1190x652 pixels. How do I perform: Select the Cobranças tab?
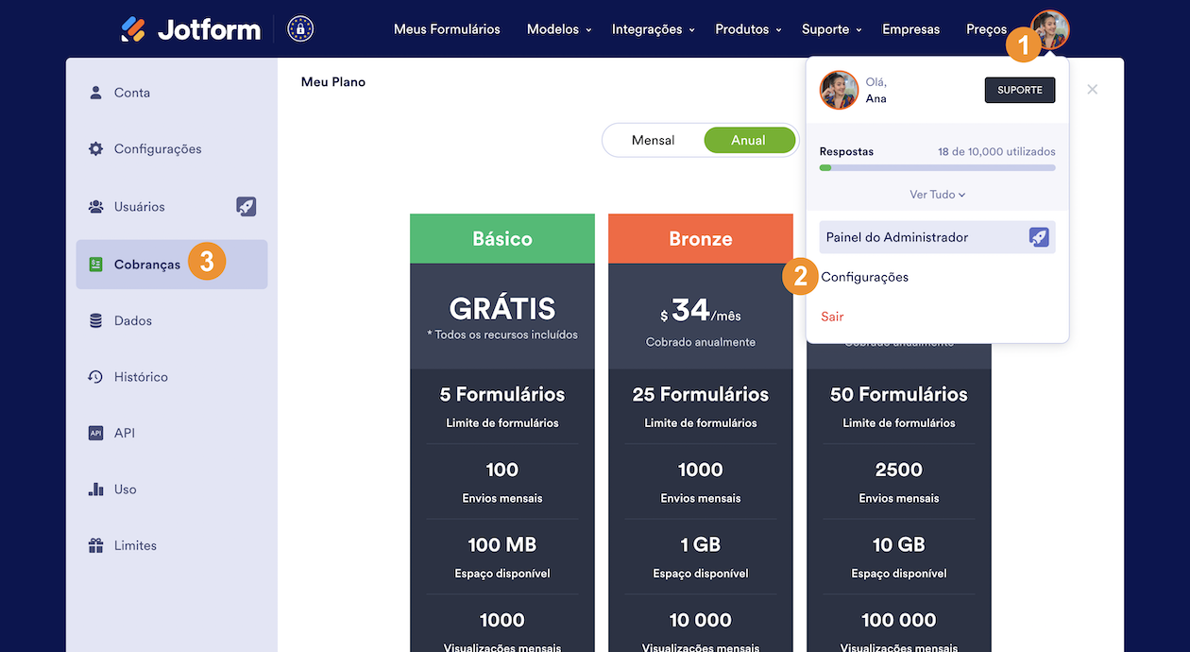coord(172,265)
